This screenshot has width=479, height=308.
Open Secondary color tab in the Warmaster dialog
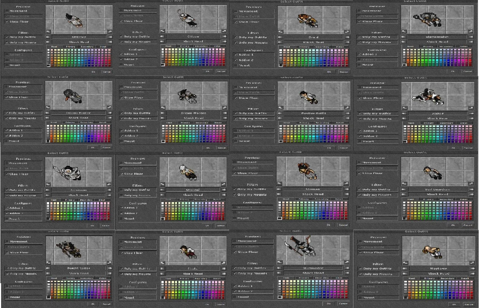point(323,278)
